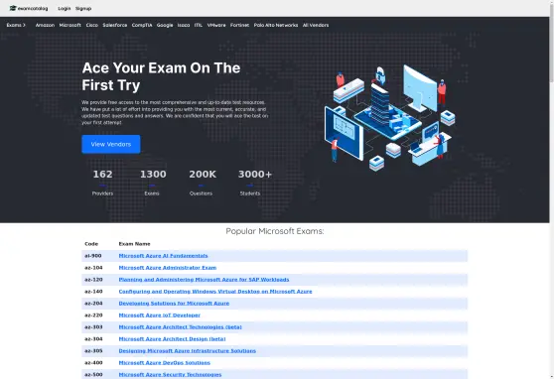This screenshot has height=379, width=554.
Task: Click the az-120 code cell
Action: pos(93,280)
